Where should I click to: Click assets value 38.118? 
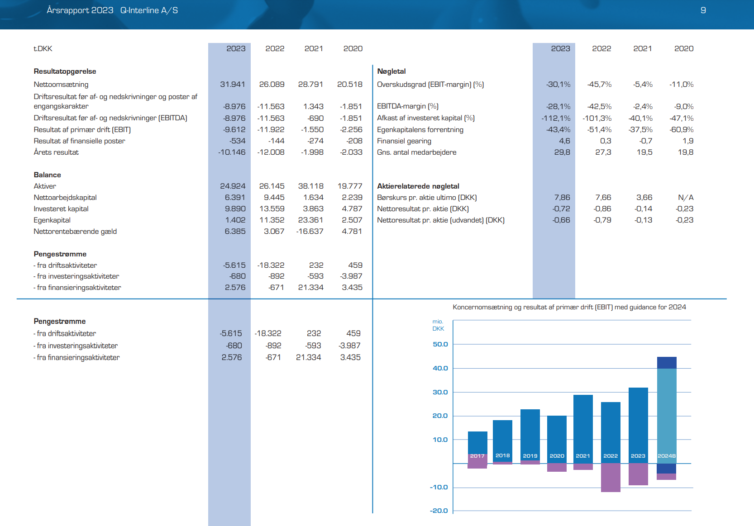tap(310, 186)
